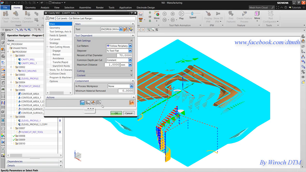
Task: Select the ZLEVEL_PROFILE_1_COPY operation
Action: (x=34, y=124)
